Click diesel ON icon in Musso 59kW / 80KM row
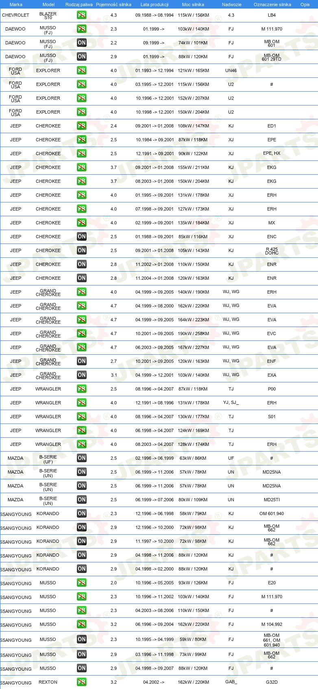This screenshot has height=689, width=318. pyautogui.click(x=82, y=639)
